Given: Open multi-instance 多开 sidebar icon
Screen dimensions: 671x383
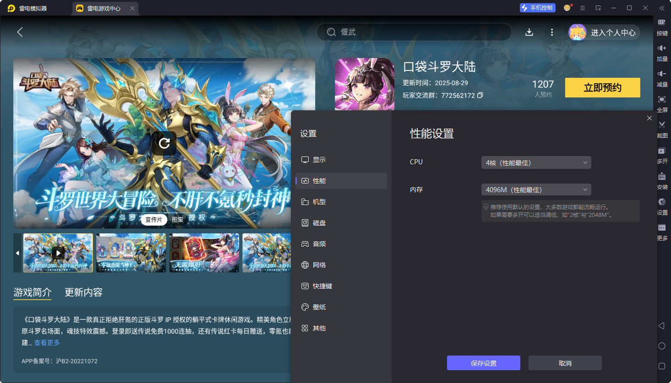Looking at the screenshot, I should coord(662,155).
